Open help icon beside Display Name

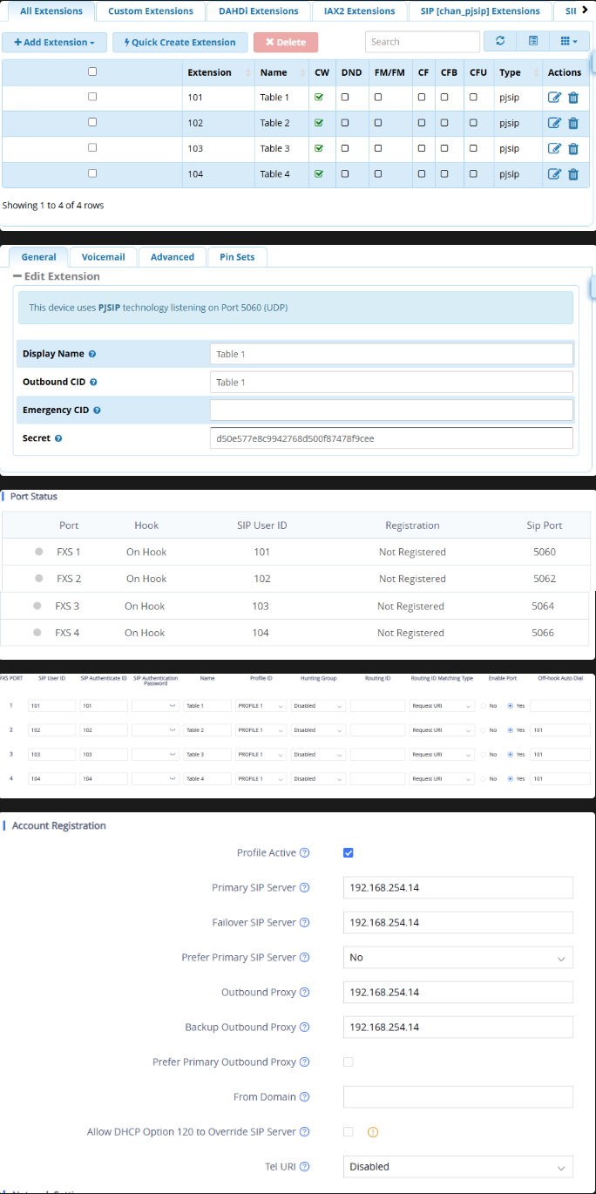pos(92,354)
